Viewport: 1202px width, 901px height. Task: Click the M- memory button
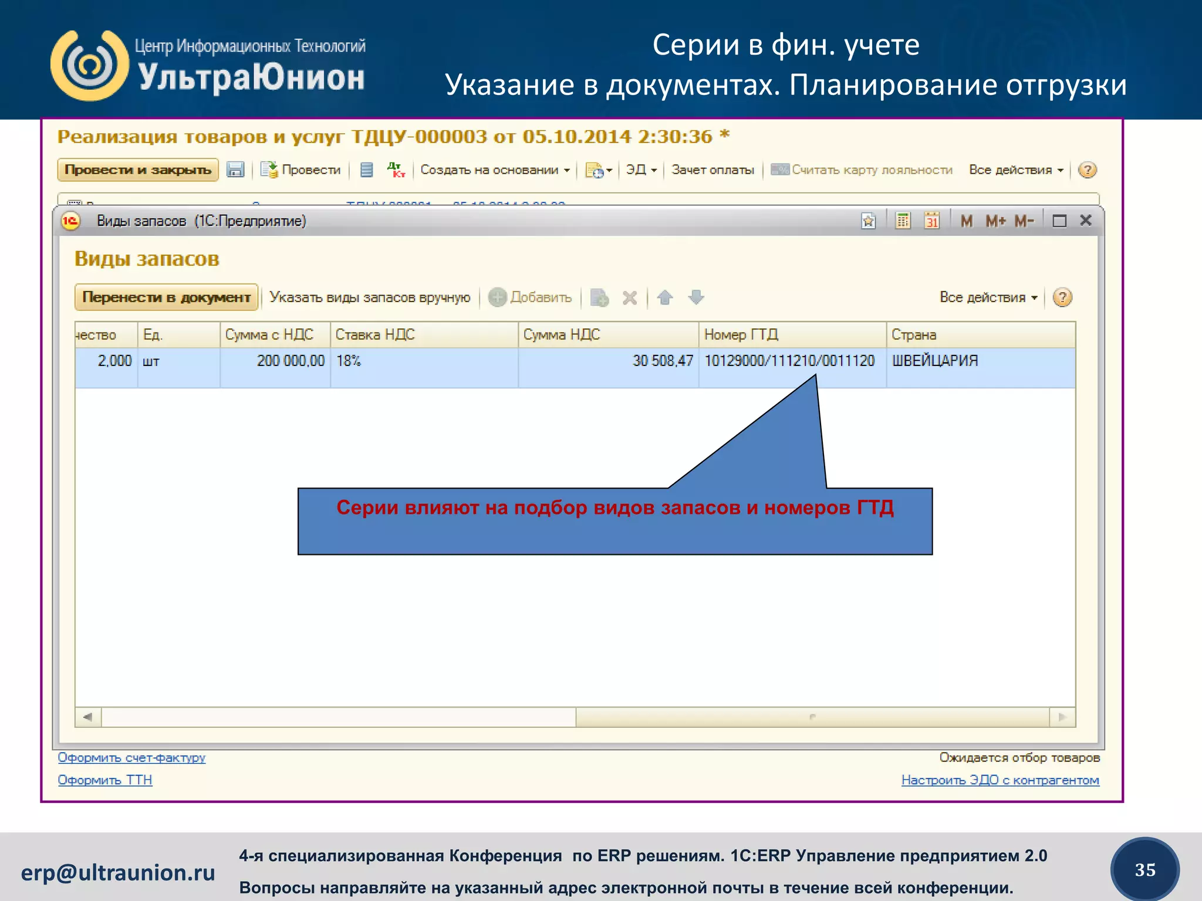(x=1024, y=221)
